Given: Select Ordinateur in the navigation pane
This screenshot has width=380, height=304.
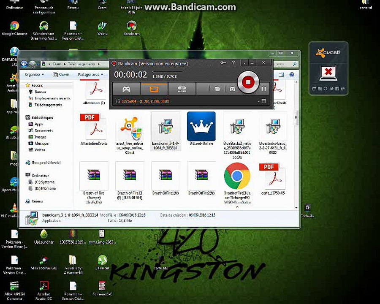Looking at the screenshot, I should pyautogui.click(x=40, y=176).
